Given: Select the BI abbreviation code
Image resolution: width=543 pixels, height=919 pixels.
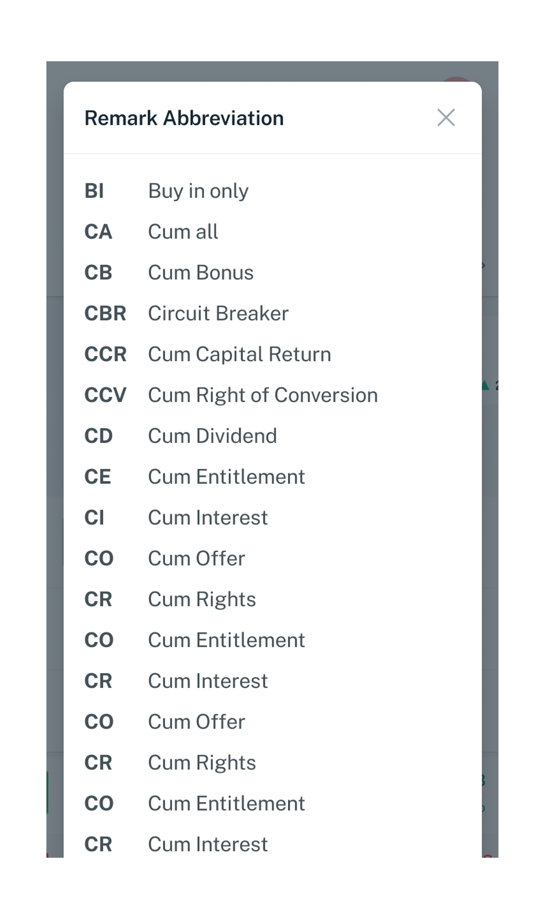Looking at the screenshot, I should 94,191.
